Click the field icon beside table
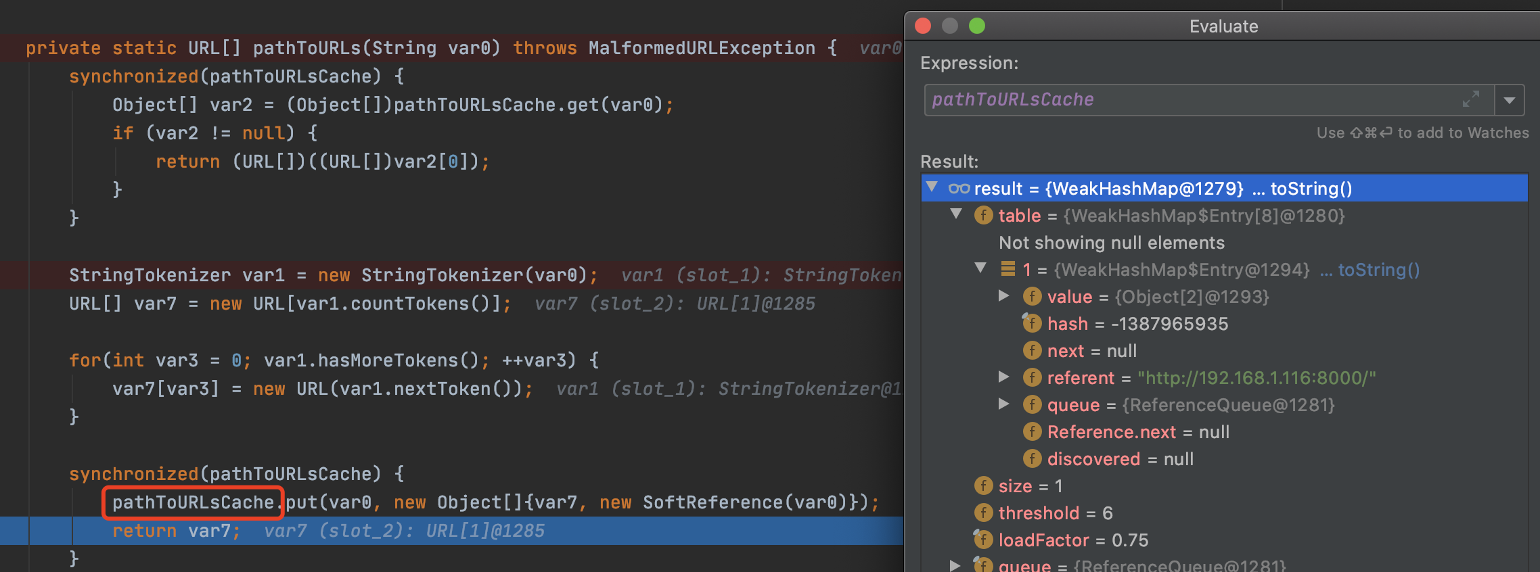 click(x=983, y=216)
